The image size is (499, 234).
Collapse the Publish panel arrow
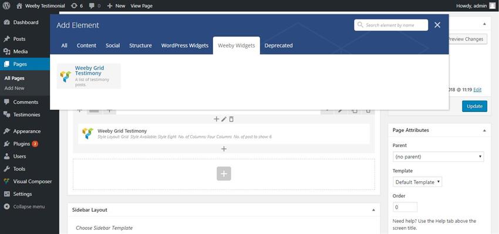coord(484,24)
